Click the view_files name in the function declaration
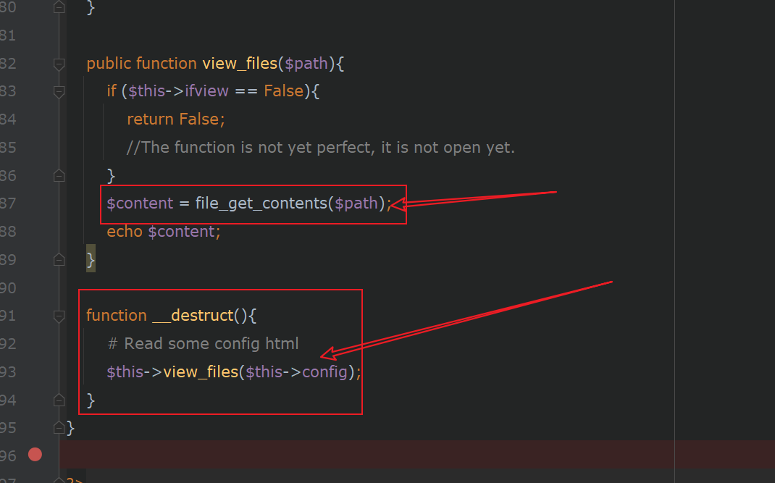Viewport: 775px width, 483px height. [x=240, y=64]
